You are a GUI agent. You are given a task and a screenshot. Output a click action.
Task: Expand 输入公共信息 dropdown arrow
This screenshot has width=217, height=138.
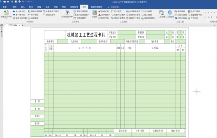89,15
